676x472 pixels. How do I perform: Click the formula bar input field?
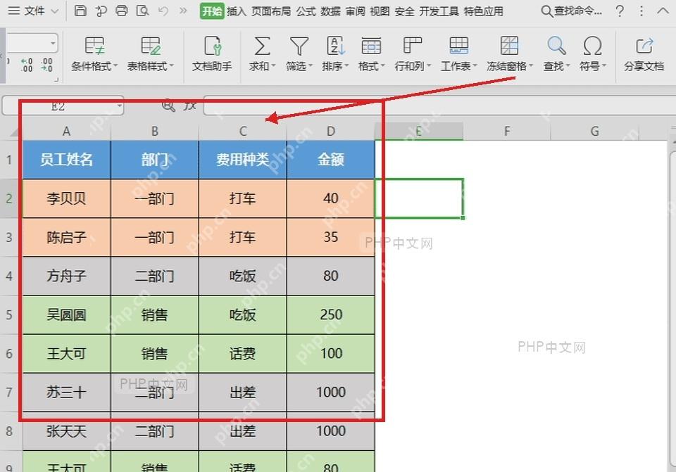[439, 106]
